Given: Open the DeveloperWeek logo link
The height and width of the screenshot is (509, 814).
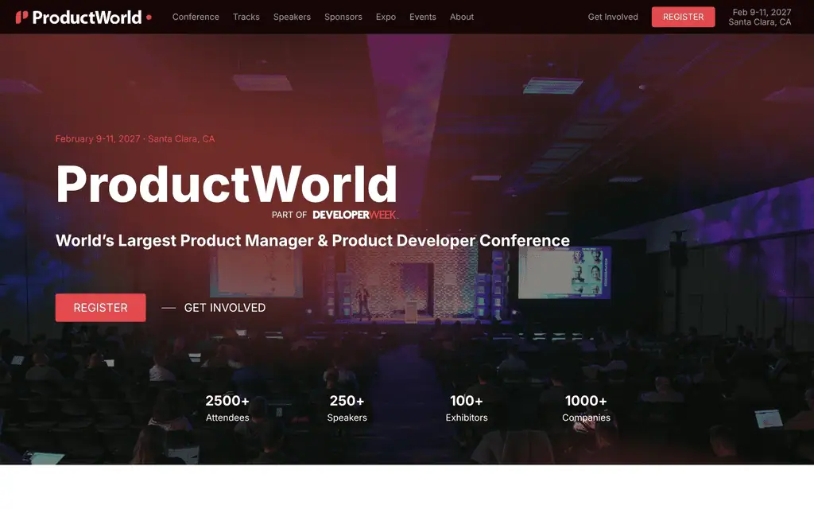Looking at the screenshot, I should (x=355, y=215).
